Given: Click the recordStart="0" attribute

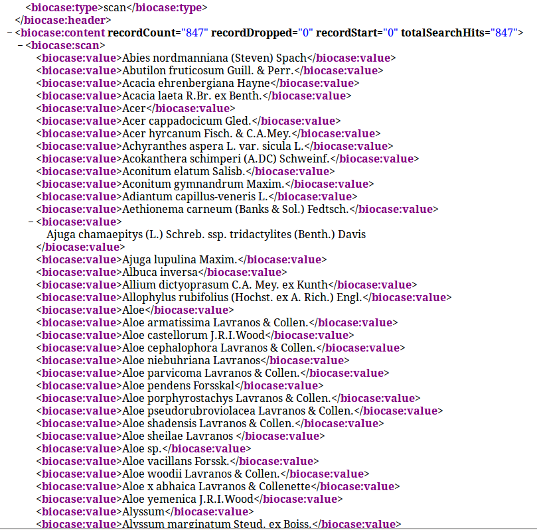Looking at the screenshot, I should coord(357,33).
